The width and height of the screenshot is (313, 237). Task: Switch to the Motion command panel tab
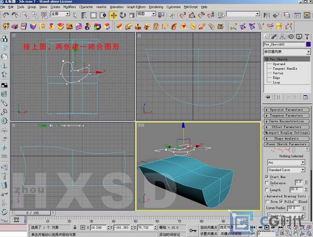click(x=291, y=36)
